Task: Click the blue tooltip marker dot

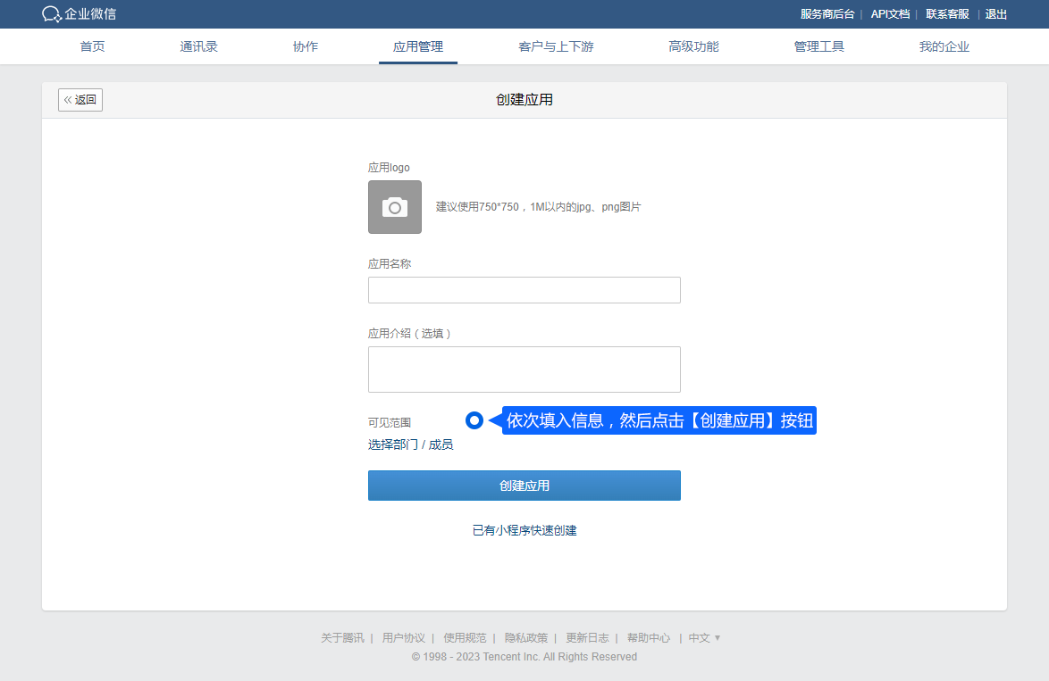Action: click(x=474, y=420)
